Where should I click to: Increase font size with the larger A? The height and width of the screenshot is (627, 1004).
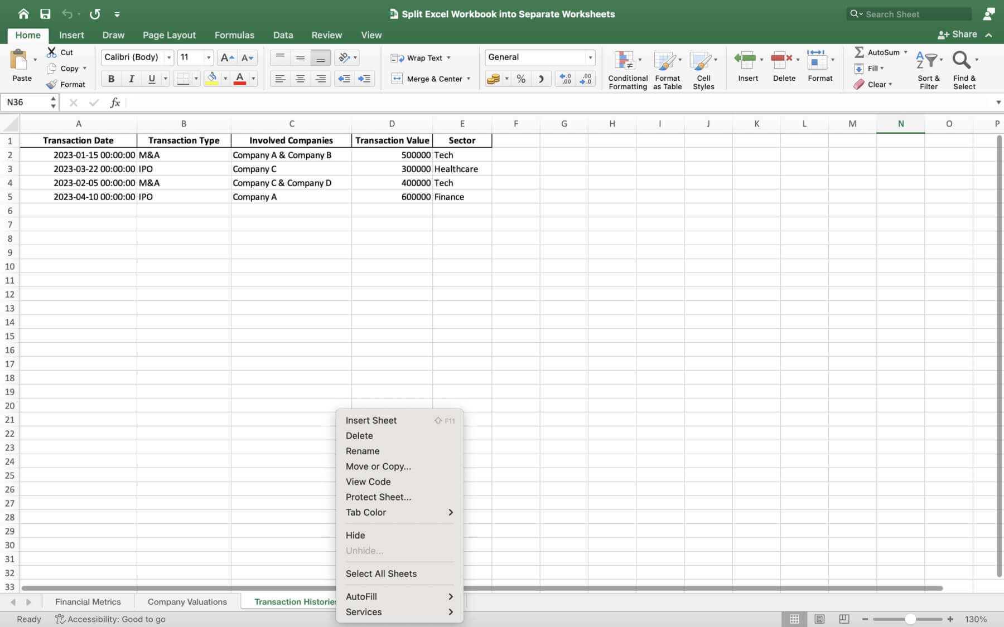coord(227,57)
